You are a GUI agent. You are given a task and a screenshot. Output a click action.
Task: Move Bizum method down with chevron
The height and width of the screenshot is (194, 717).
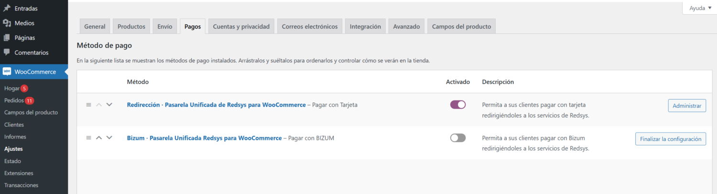click(109, 138)
